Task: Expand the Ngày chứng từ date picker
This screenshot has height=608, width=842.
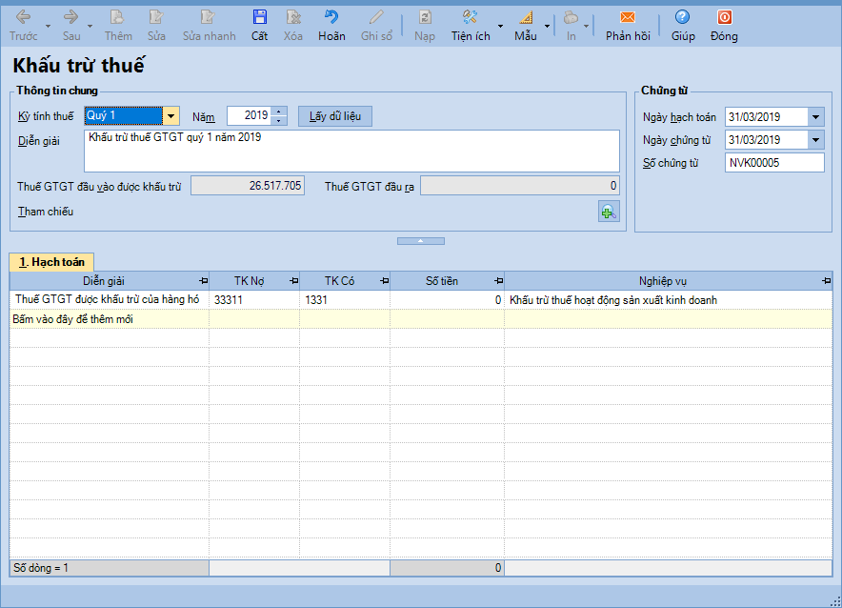Action: tap(816, 140)
